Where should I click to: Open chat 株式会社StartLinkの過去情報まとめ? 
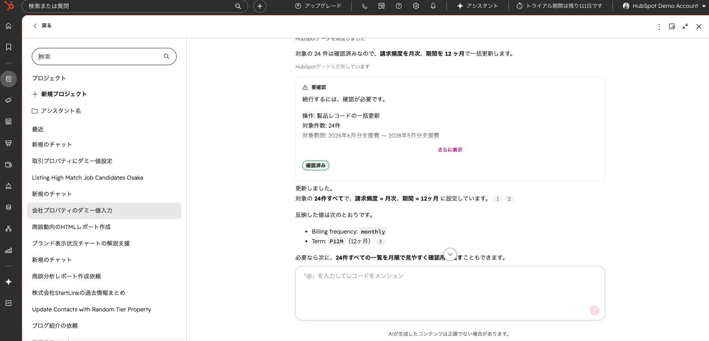point(104,293)
